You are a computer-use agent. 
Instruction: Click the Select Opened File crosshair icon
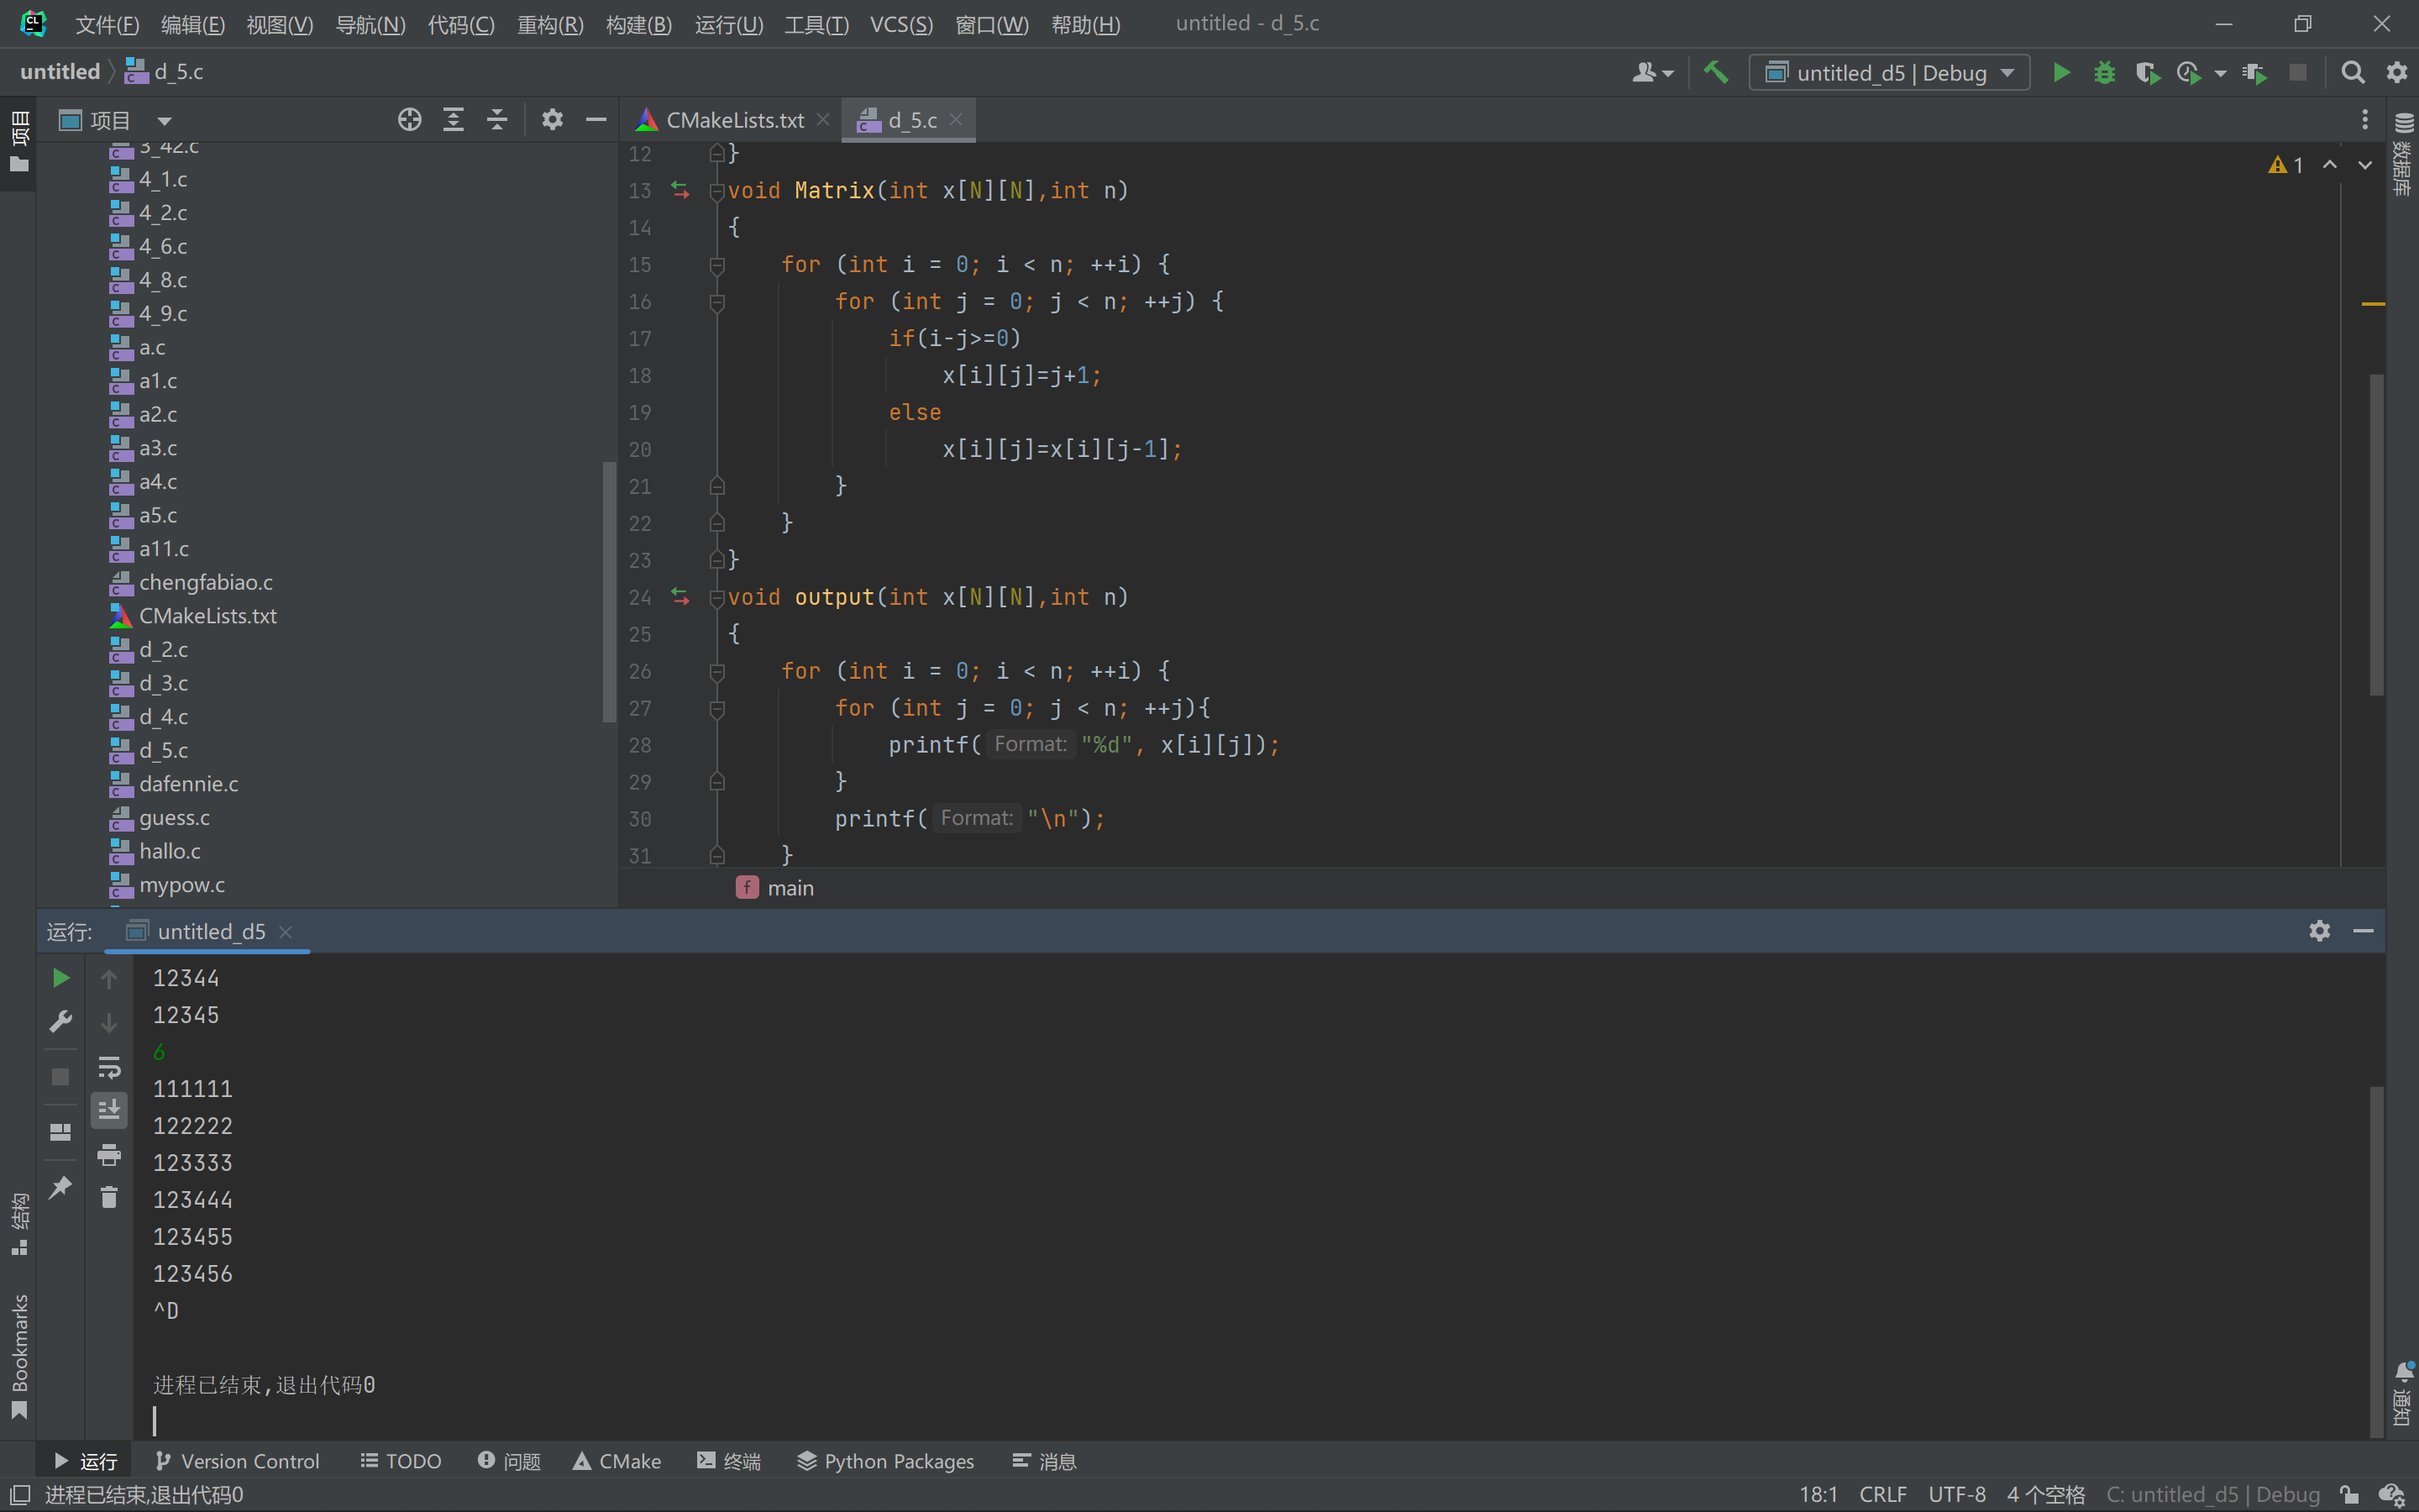tap(409, 120)
